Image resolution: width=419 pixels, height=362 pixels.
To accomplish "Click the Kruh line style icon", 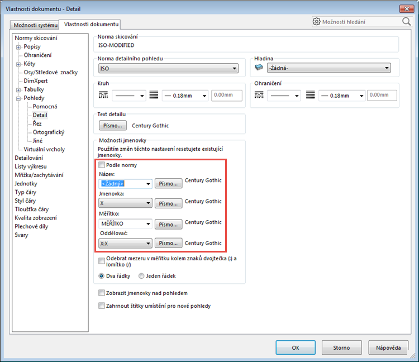I will [x=103, y=95].
